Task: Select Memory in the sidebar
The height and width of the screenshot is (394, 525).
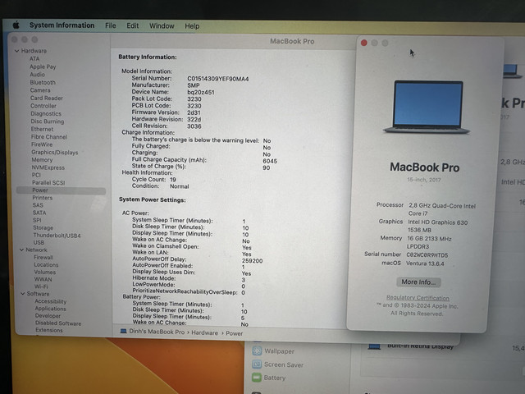Action: tap(42, 160)
